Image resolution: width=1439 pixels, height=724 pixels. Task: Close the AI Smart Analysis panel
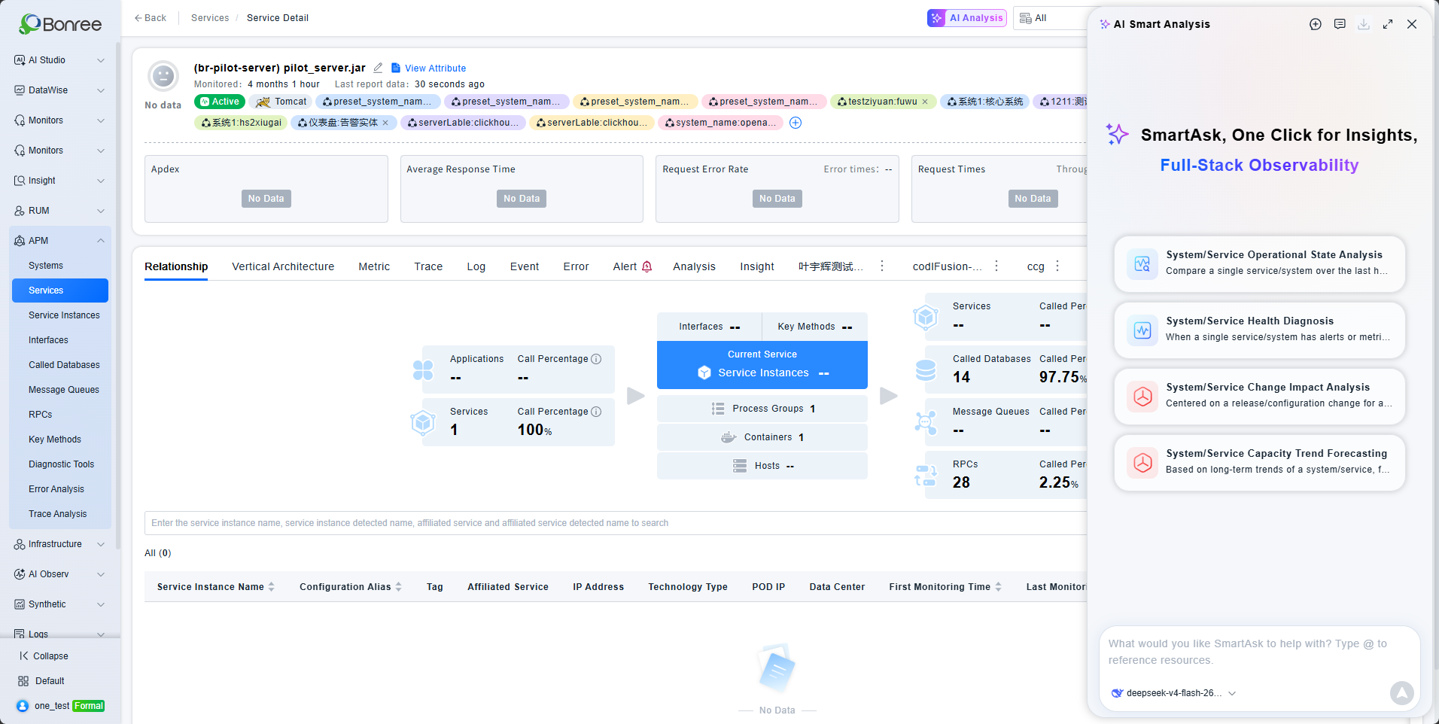(1412, 24)
